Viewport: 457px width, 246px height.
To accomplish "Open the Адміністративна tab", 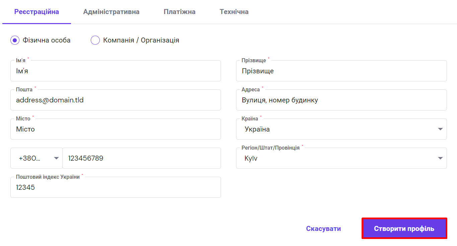I will coord(111,12).
